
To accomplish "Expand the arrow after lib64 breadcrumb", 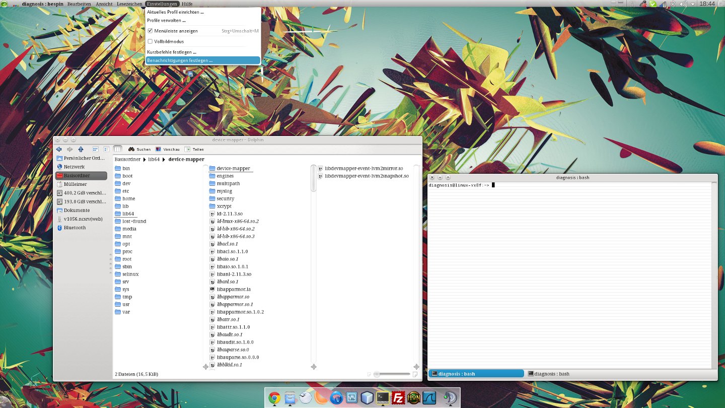I will point(164,159).
